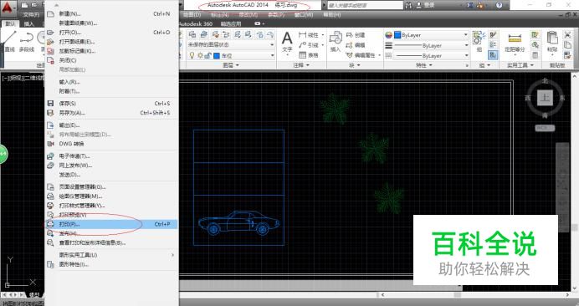Click the top view cube face (上)

[545, 98]
